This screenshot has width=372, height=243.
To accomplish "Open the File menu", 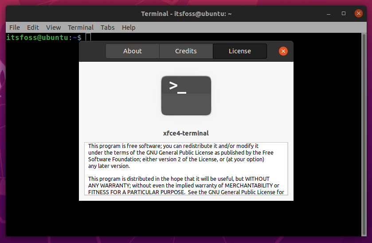I will tap(15, 28).
